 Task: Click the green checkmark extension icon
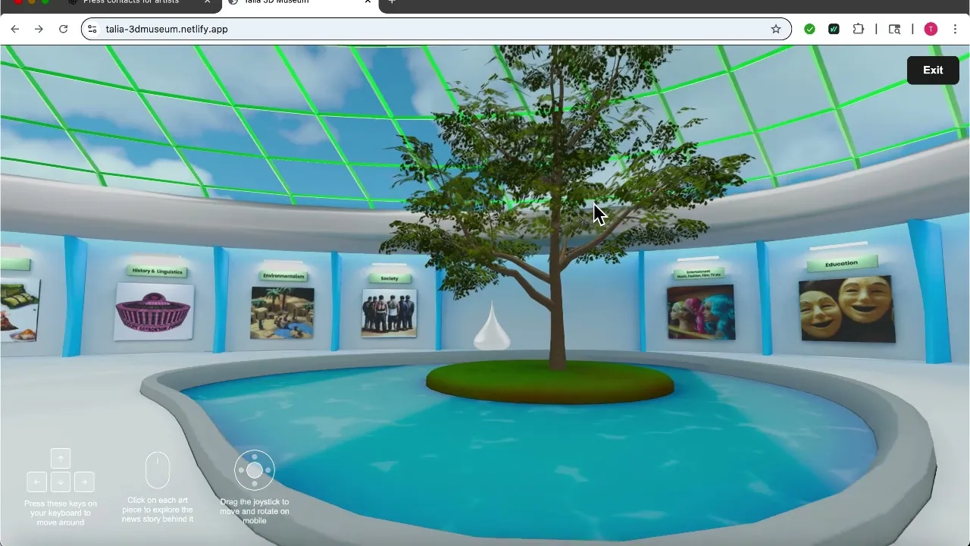tap(810, 29)
